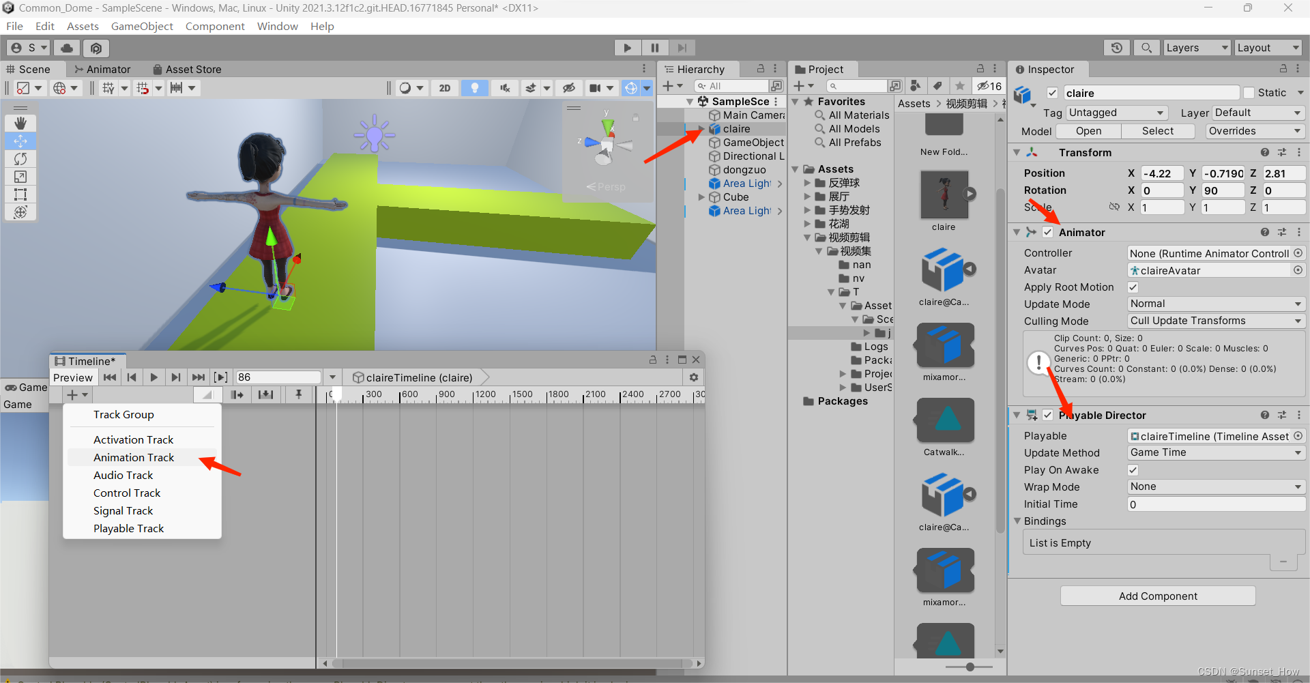
Task: Click the Preview button in Timeline
Action: point(73,377)
